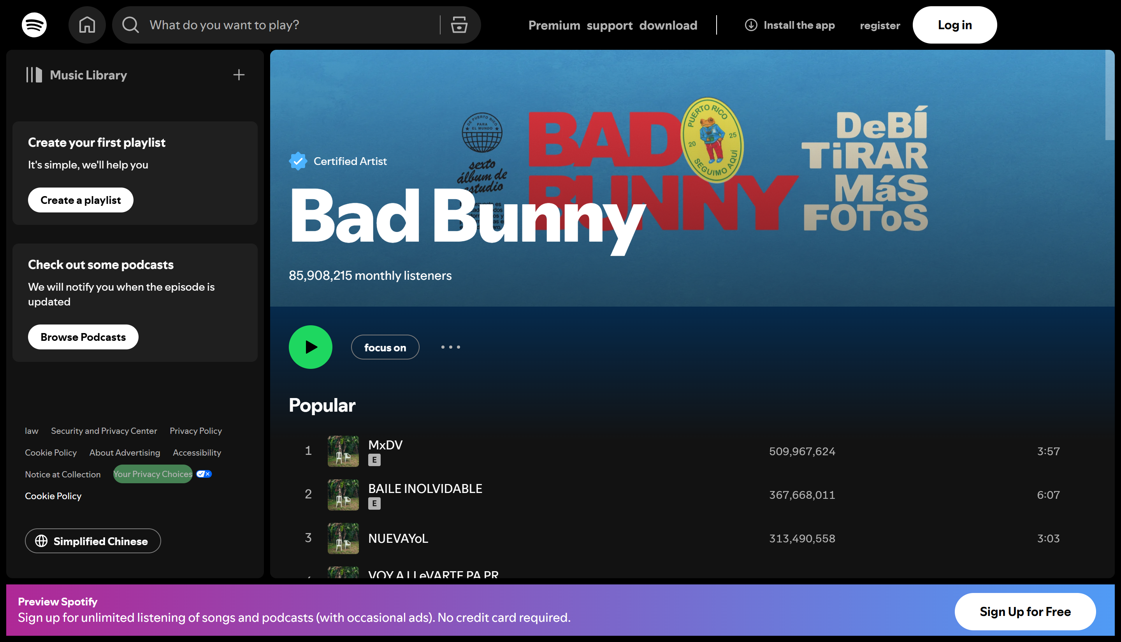Play Bad Bunny with the green play button
1121x642 pixels.
pos(311,347)
